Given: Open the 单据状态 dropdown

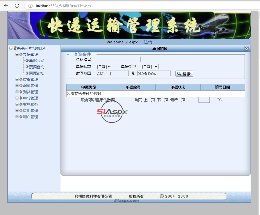Looking at the screenshot, I should click(x=104, y=67).
